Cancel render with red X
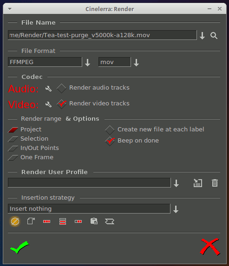This screenshot has height=266, width=229. pos(210,247)
